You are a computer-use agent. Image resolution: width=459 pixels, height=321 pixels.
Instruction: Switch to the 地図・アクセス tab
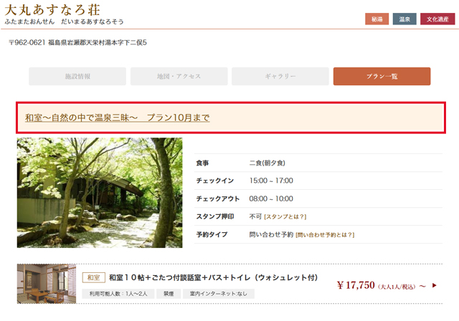click(x=179, y=76)
